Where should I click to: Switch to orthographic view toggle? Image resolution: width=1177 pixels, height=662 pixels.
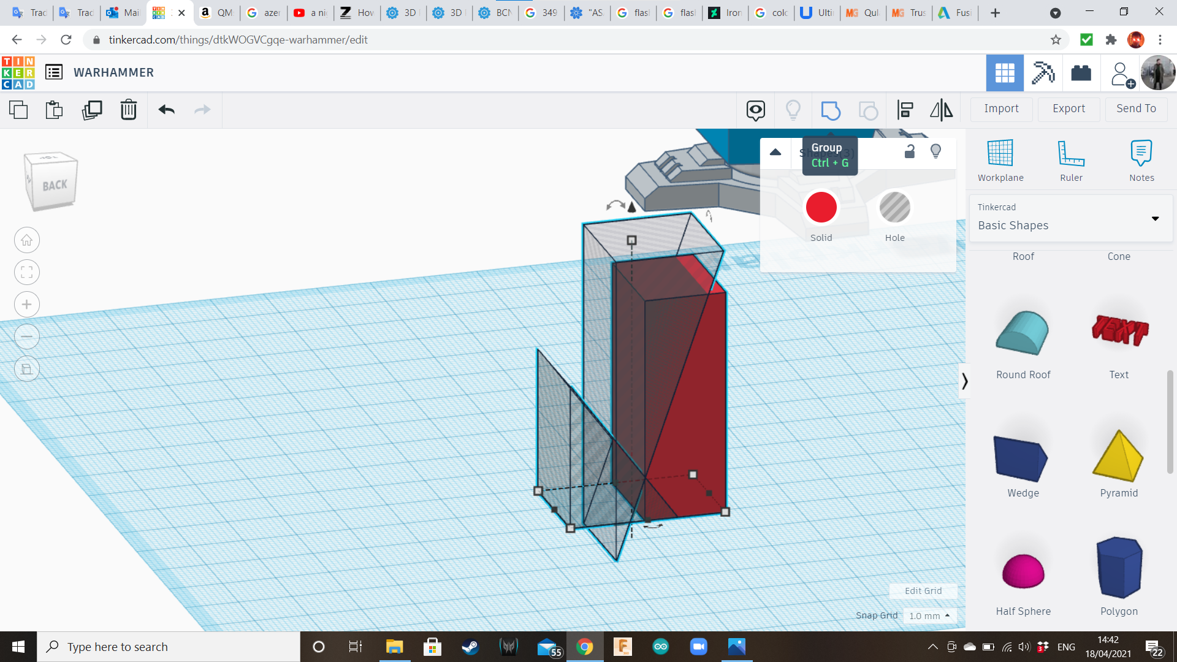(x=27, y=369)
